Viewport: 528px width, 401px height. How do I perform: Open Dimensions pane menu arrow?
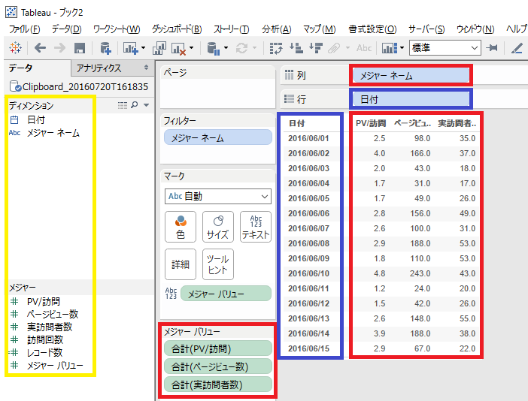point(146,105)
